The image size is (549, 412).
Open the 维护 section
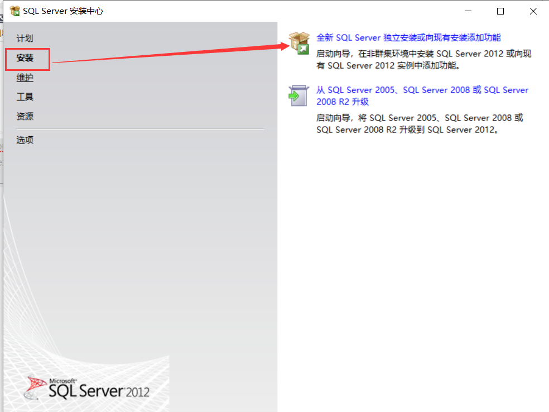tap(25, 78)
